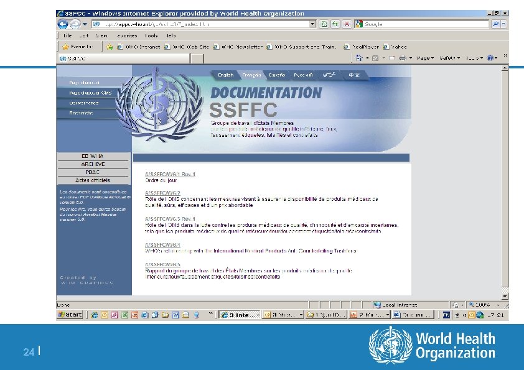Go forward with the Forward arrow button

(x=75, y=24)
